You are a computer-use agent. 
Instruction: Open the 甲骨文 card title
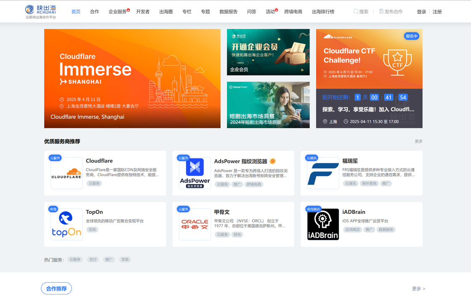tap(222, 212)
